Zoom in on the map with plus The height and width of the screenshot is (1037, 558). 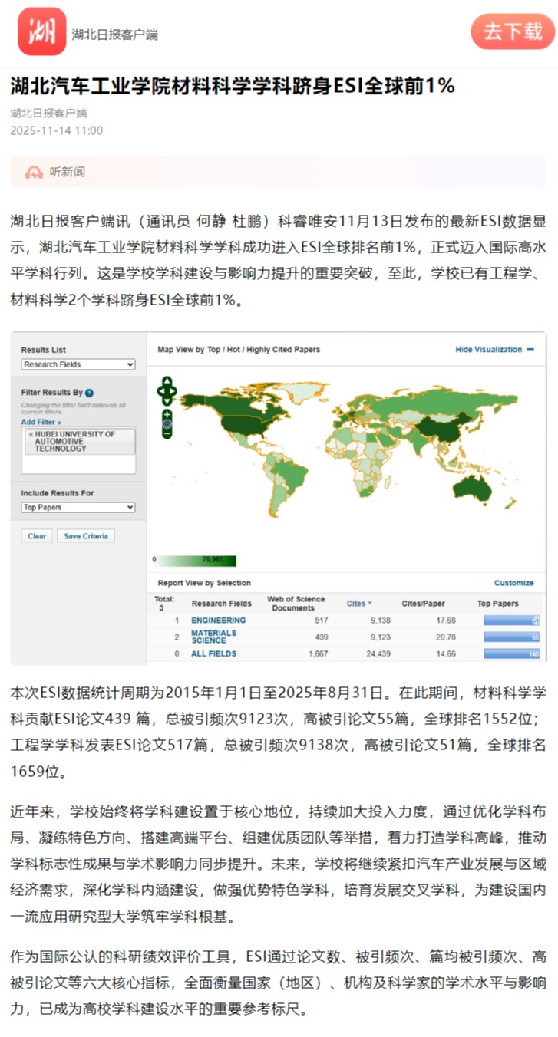point(167,413)
